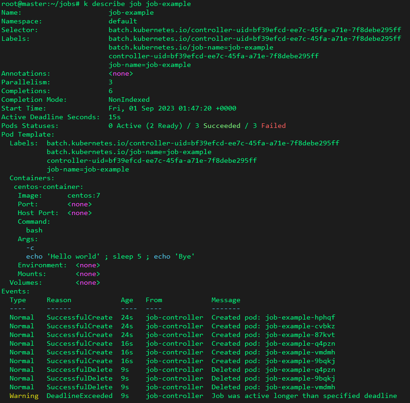Click the Parallelism value '3'
This screenshot has width=410, height=403.
coord(110,82)
